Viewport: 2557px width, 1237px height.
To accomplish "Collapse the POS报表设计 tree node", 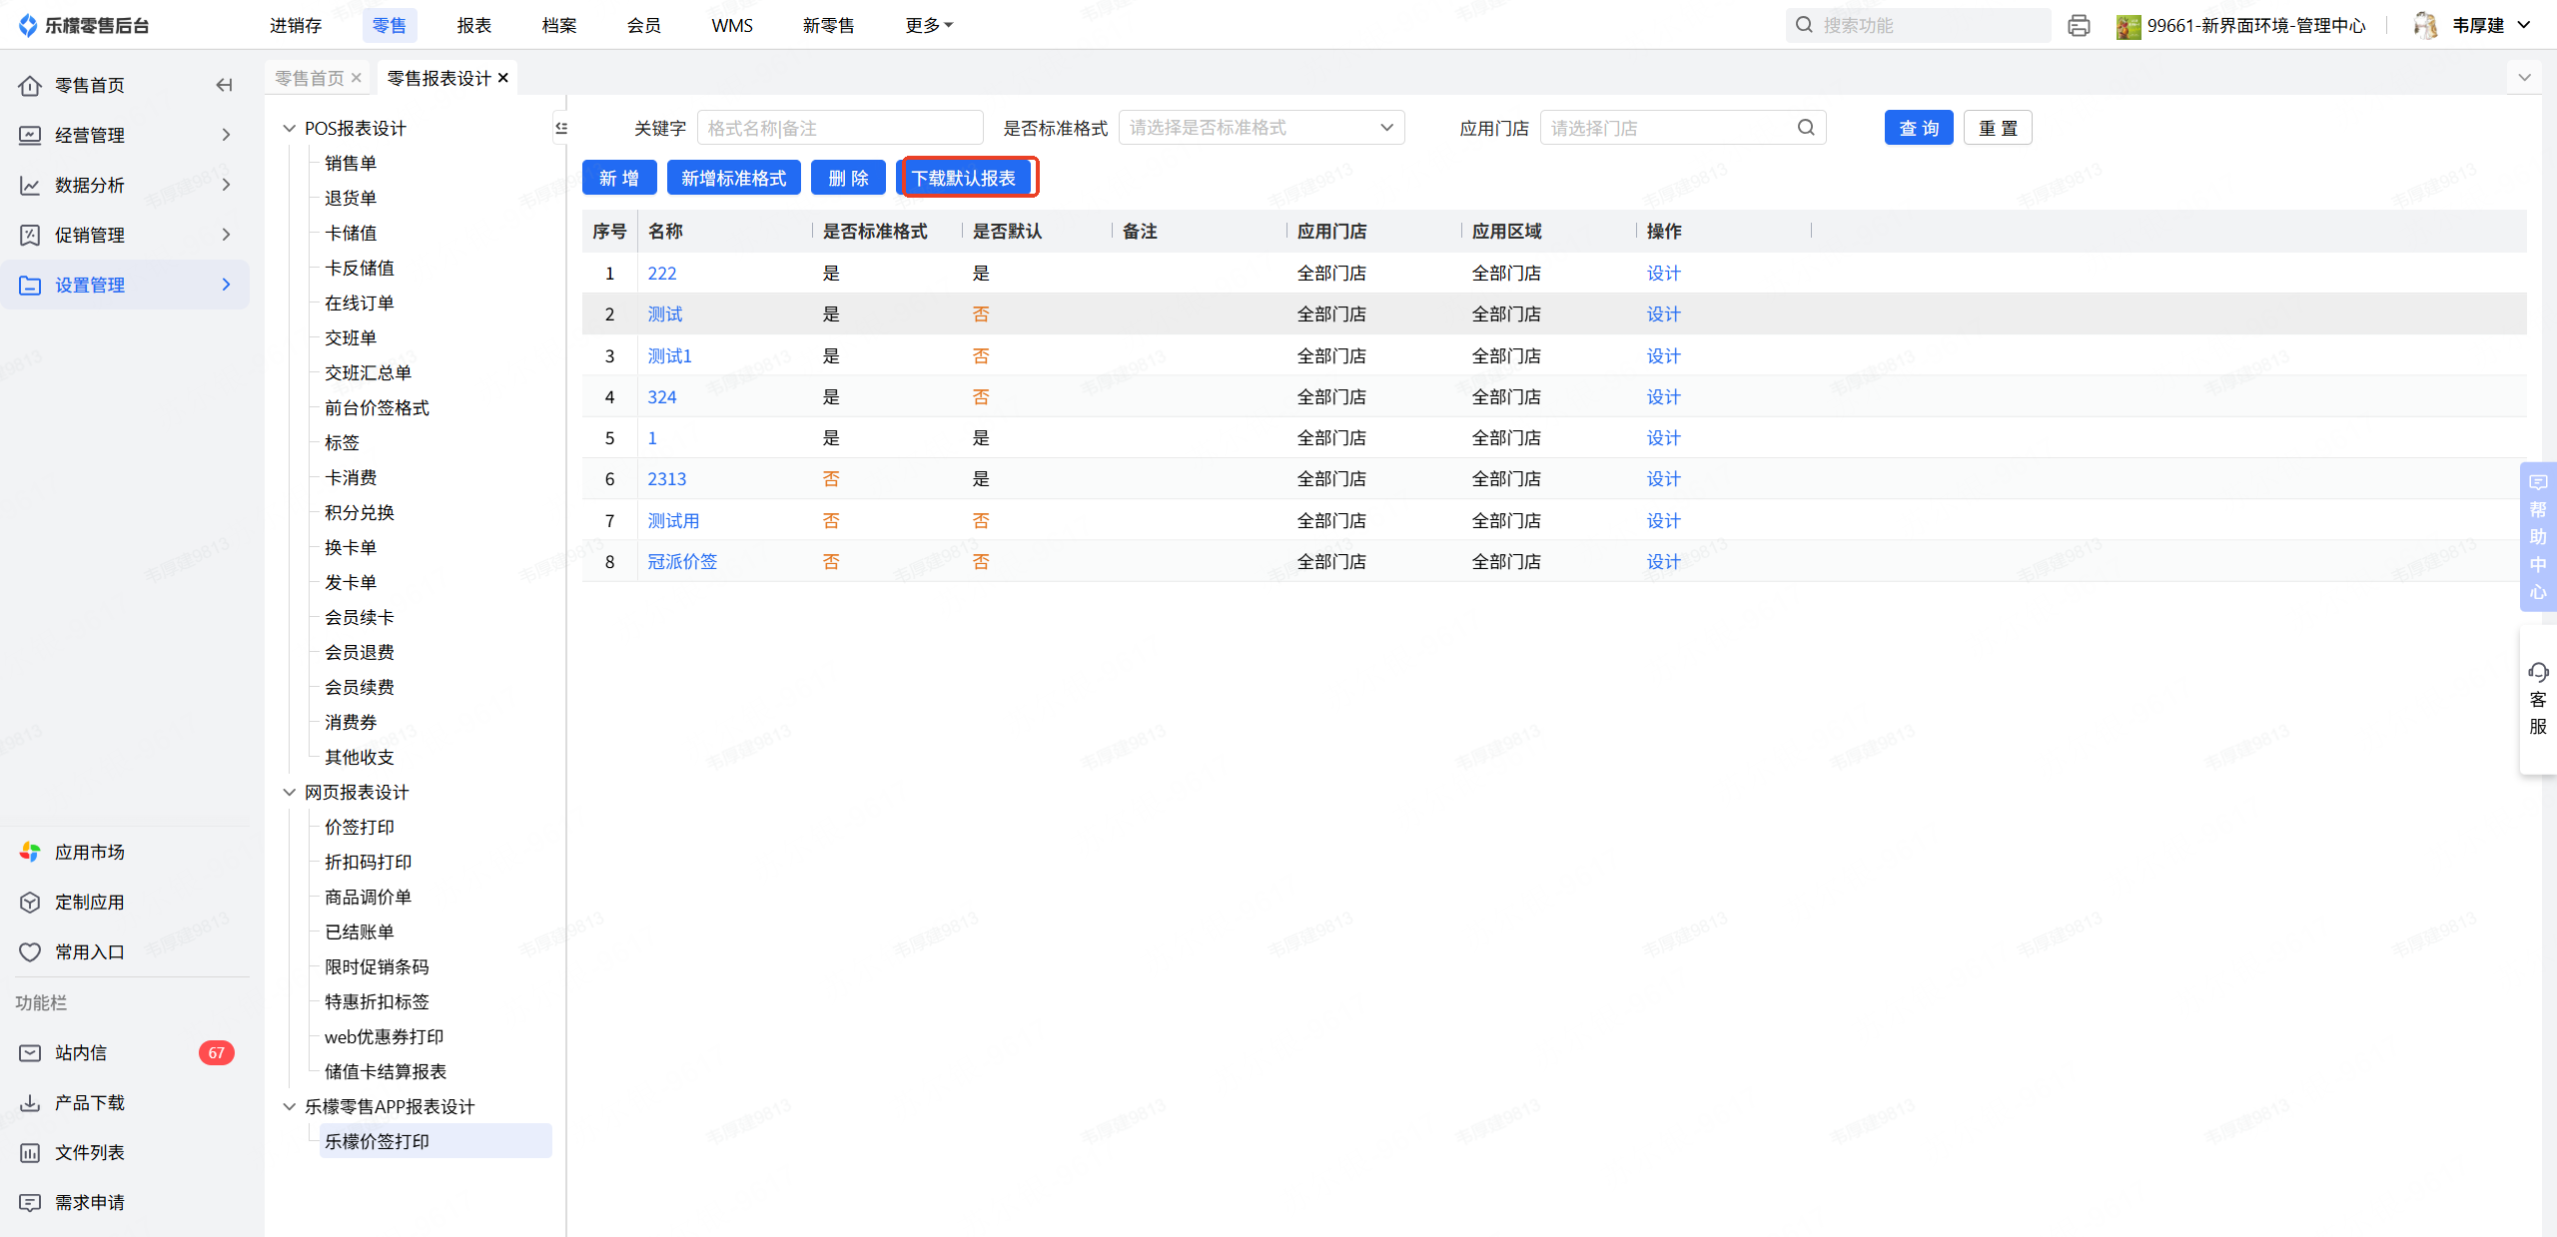I will click(x=290, y=128).
